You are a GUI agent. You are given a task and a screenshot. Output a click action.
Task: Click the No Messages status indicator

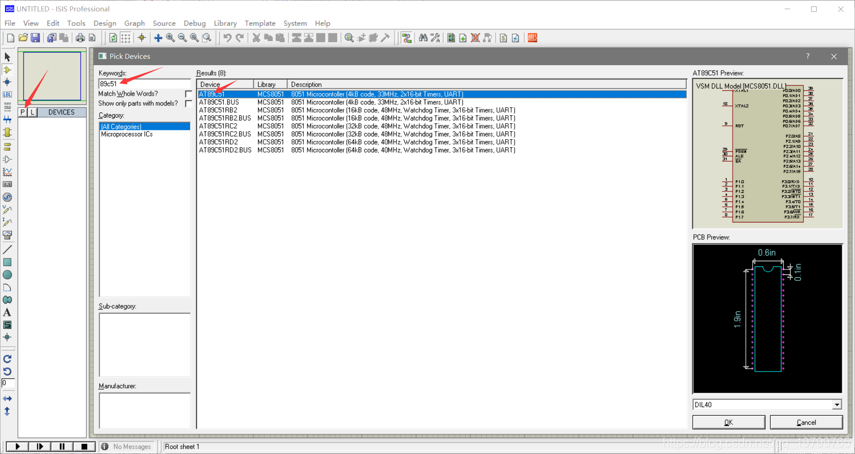point(127,447)
